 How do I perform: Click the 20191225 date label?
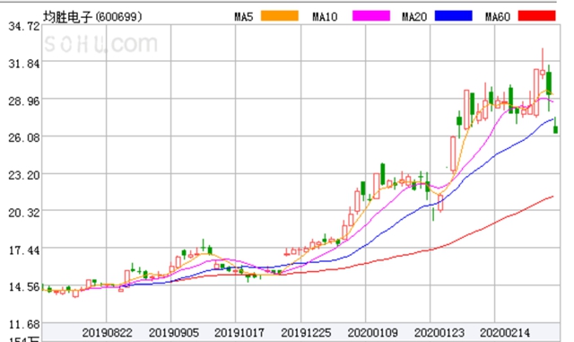coord(306,333)
